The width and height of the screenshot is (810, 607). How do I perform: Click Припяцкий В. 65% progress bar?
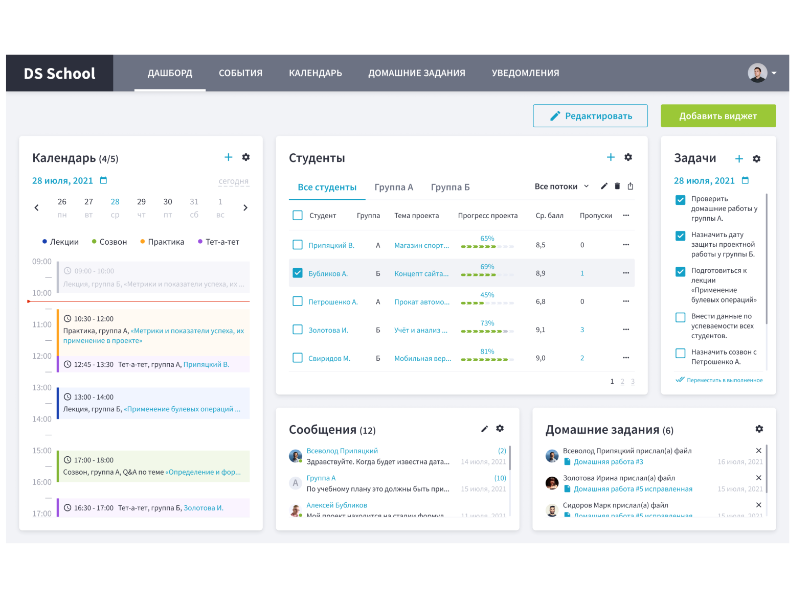click(x=487, y=246)
